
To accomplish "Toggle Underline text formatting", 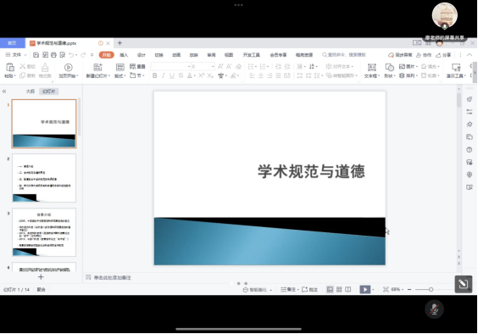I will [172, 75].
